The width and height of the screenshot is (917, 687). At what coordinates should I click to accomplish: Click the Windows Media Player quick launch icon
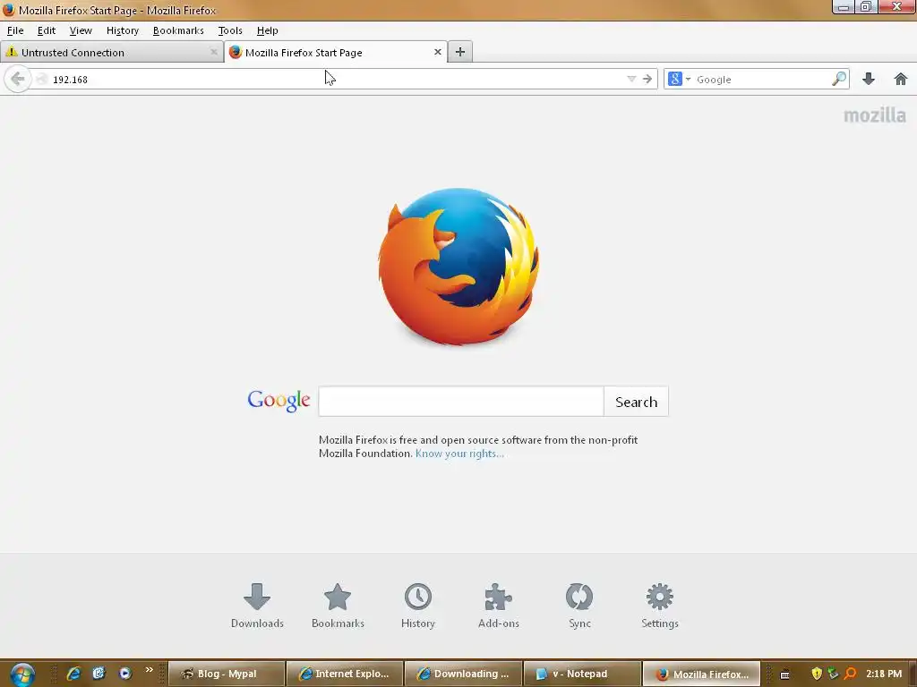pos(124,674)
